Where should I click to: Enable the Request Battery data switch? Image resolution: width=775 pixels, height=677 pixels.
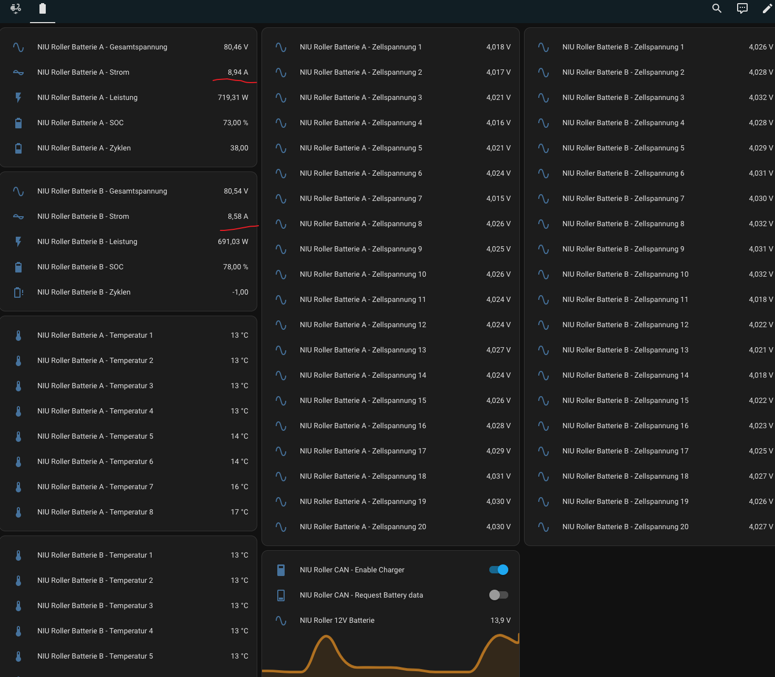[498, 595]
